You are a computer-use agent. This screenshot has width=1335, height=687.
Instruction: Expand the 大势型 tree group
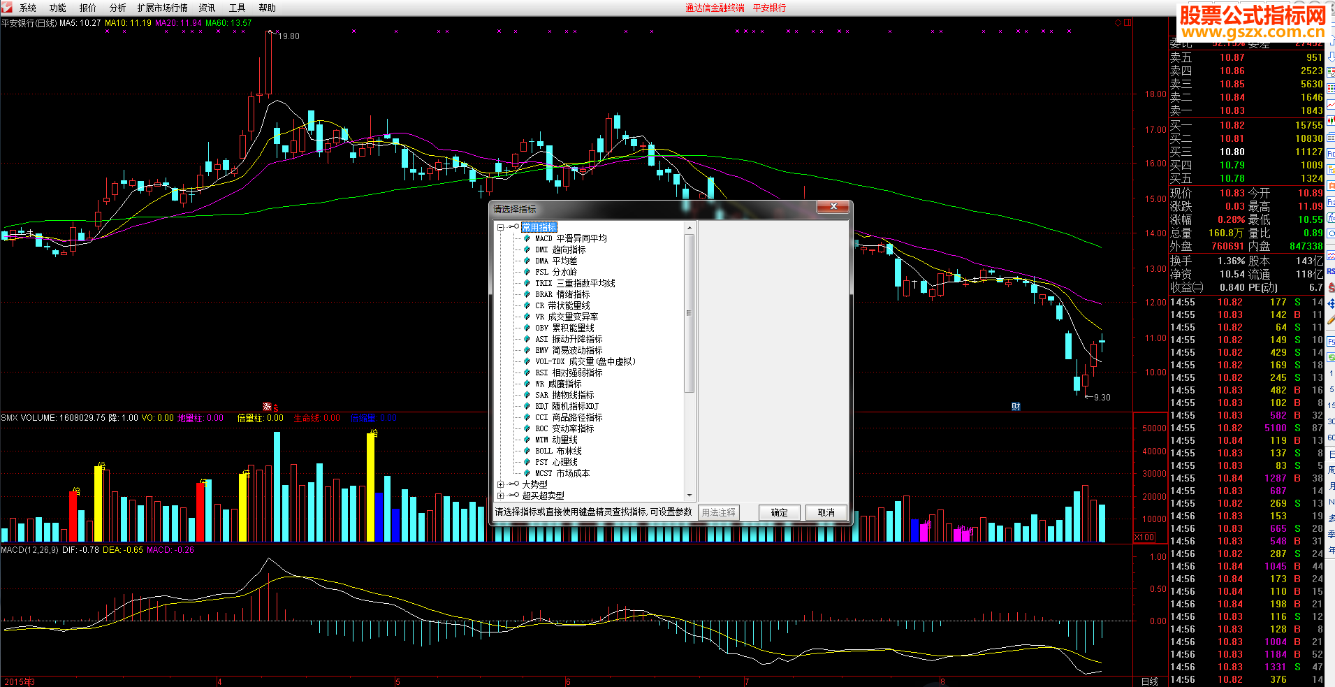501,484
